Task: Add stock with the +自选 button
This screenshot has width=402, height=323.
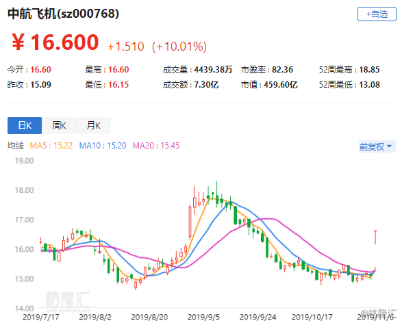Action: pos(377,14)
